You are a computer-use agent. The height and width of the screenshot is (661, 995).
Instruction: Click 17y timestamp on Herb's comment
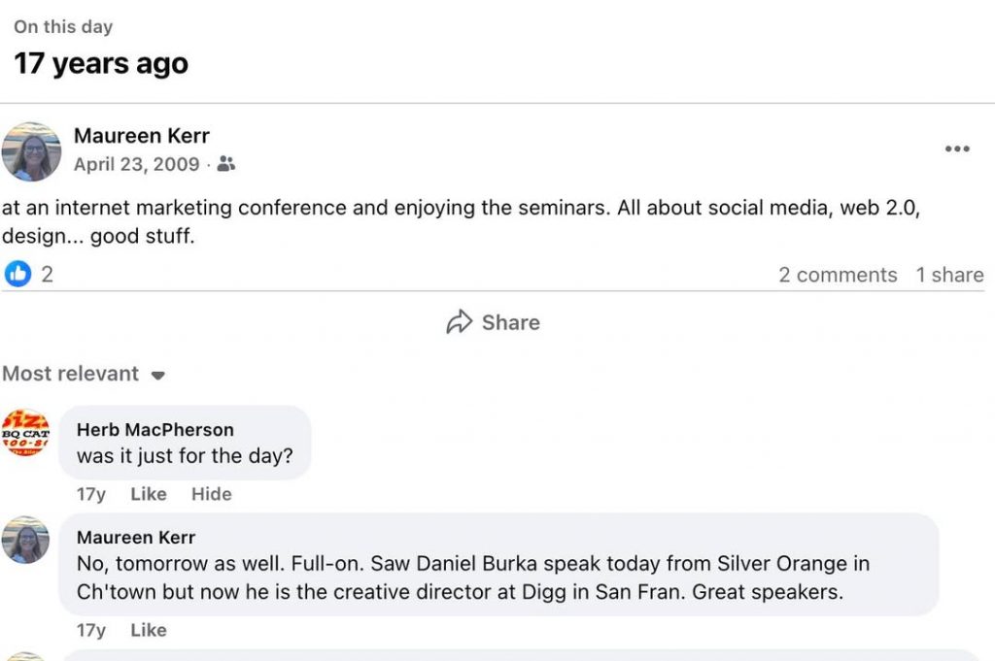click(x=90, y=494)
